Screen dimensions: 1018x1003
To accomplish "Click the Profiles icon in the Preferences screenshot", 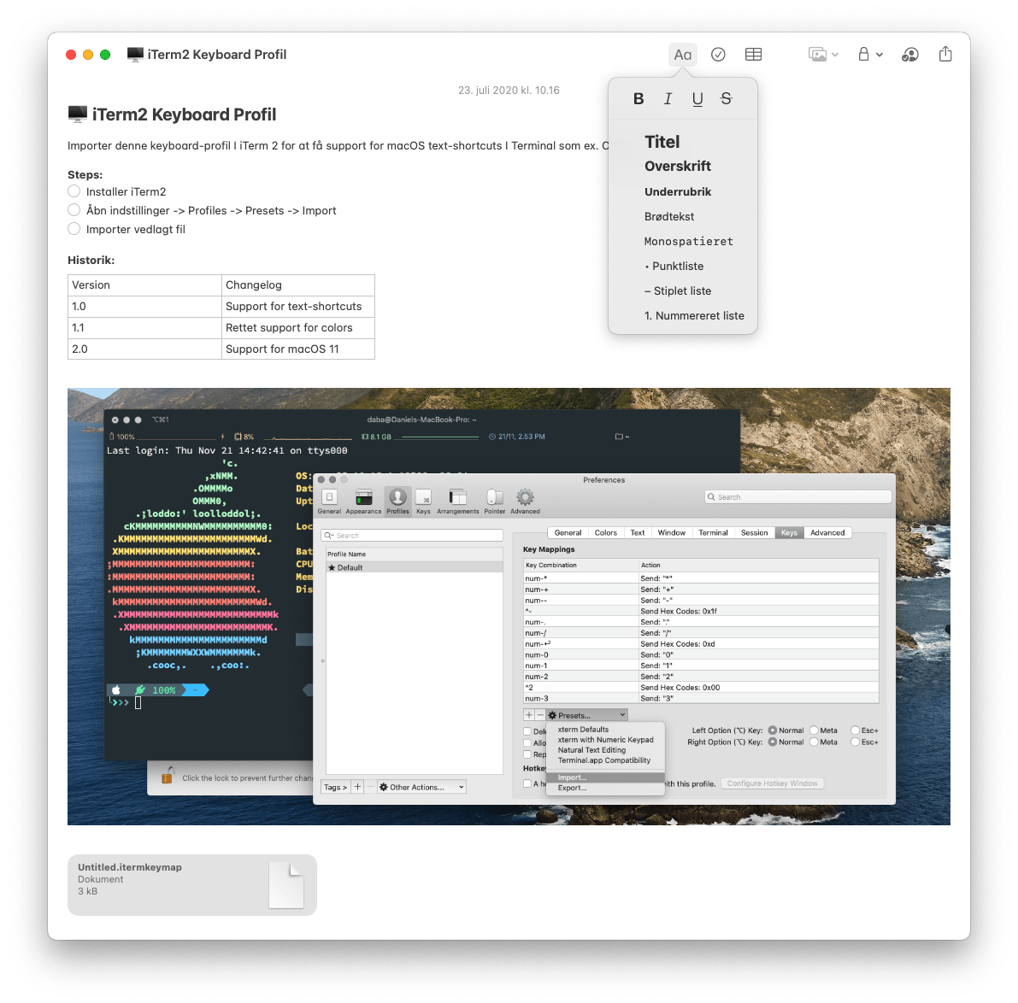I will tap(398, 502).
